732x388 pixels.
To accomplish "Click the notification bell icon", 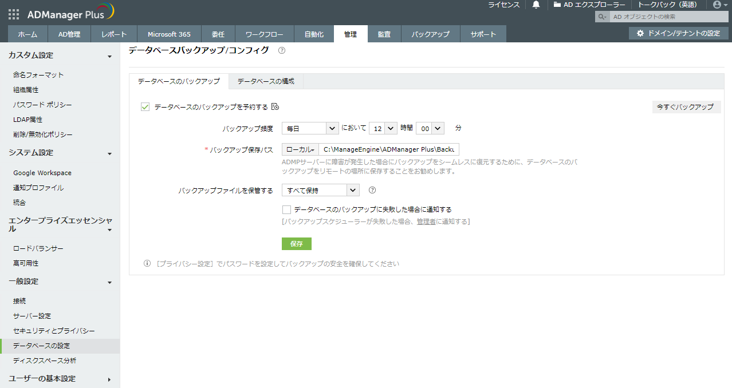I will click(x=536, y=5).
